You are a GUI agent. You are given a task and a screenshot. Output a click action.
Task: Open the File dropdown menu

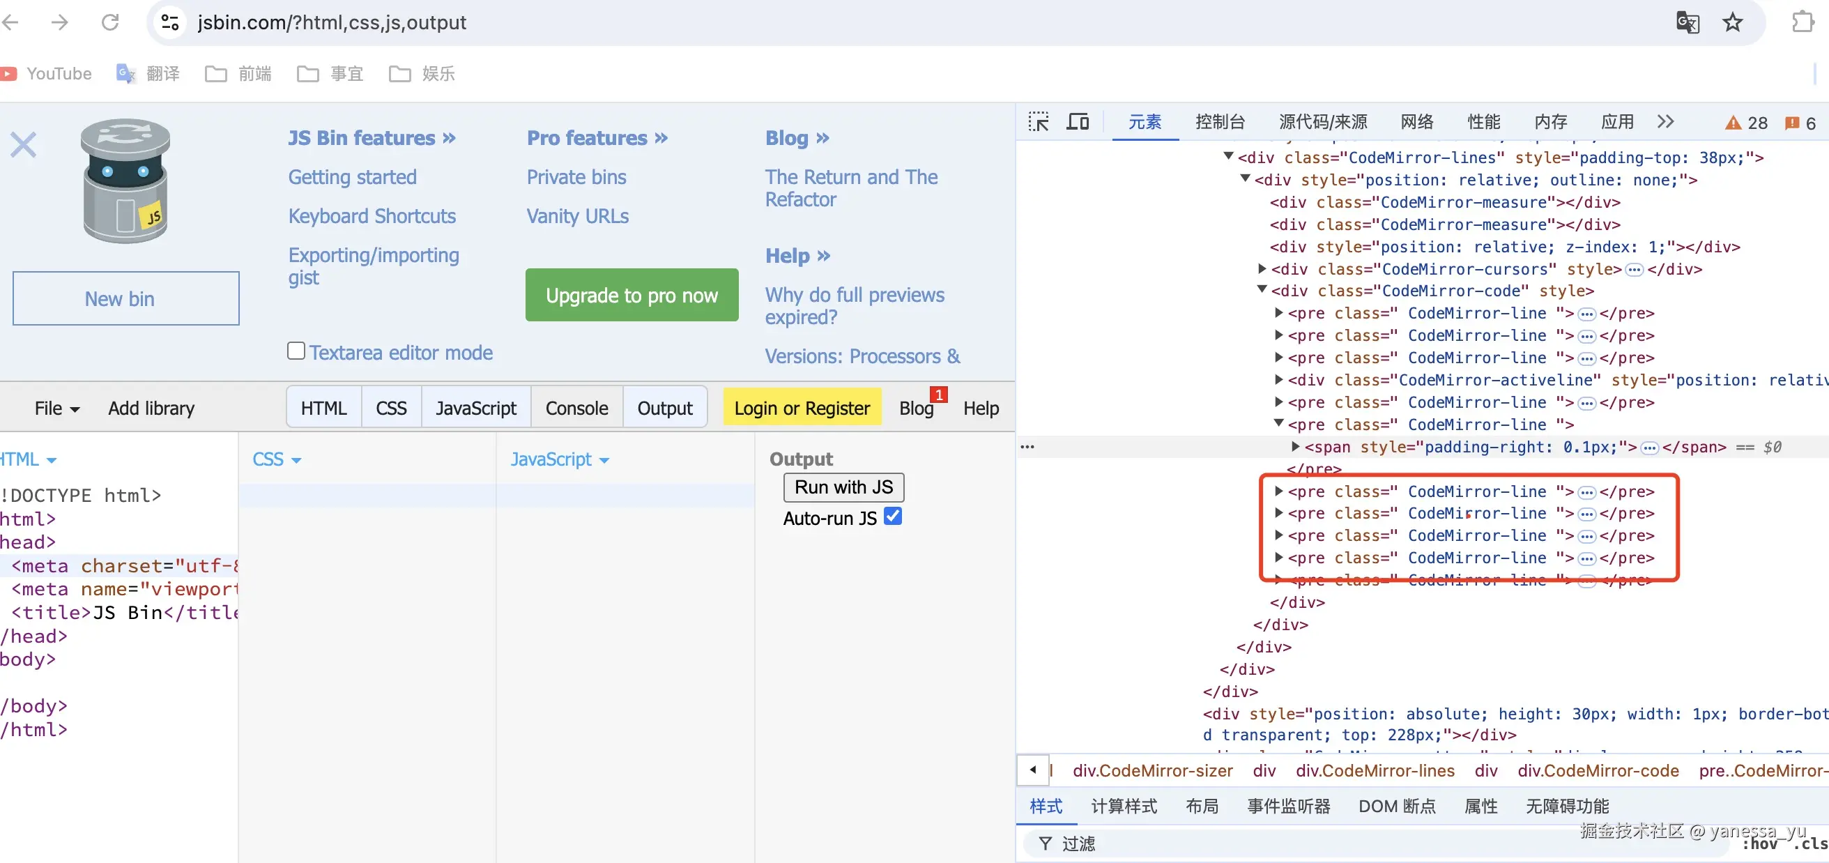(56, 408)
